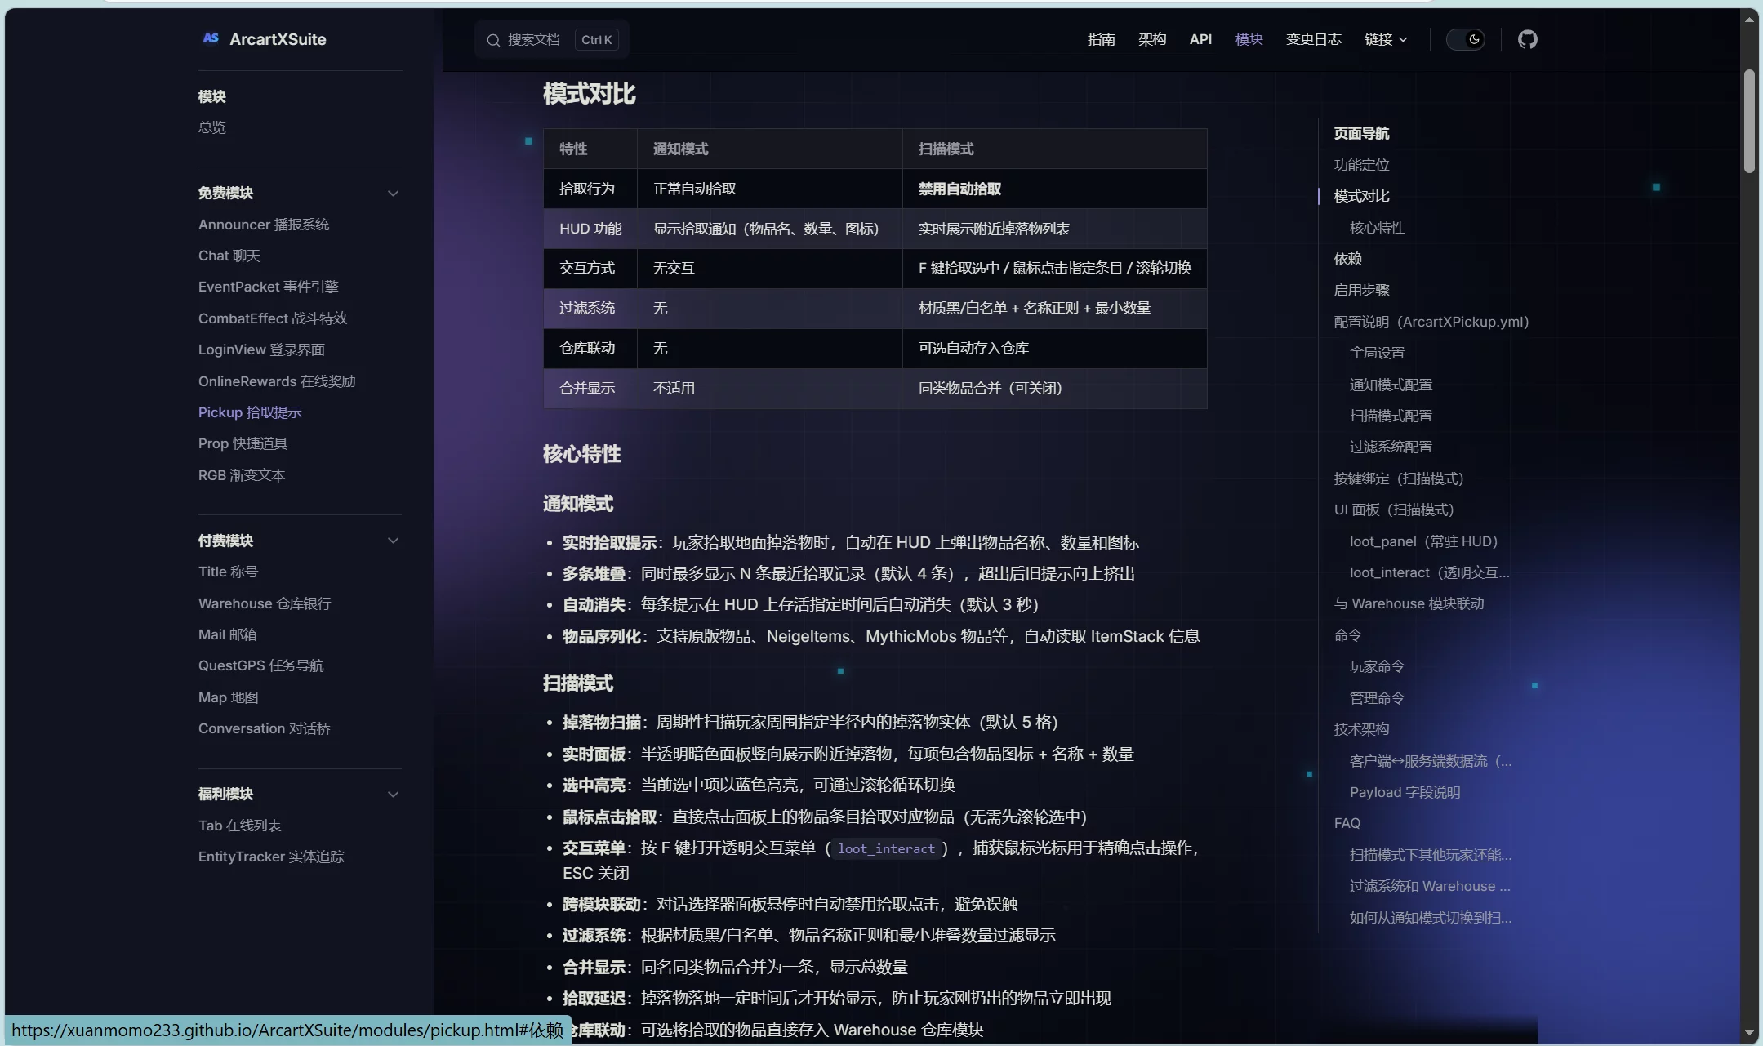Select Pickup 拾取提示 in sidebar

click(x=250, y=412)
